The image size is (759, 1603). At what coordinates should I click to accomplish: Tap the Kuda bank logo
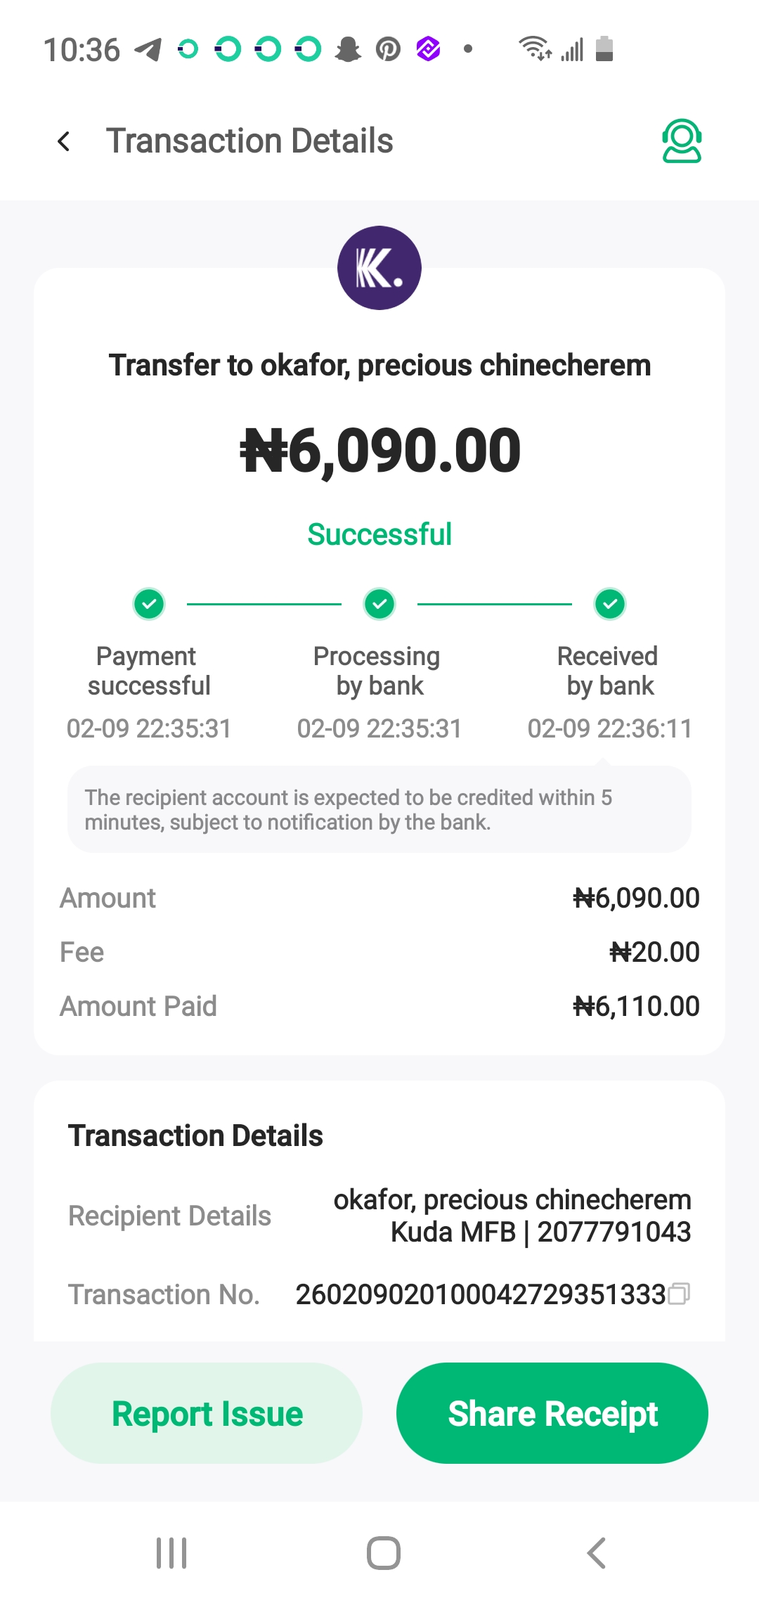pyautogui.click(x=379, y=268)
